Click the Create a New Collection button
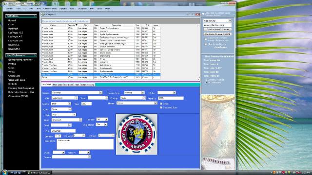This screenshot has height=175, width=312. (x=217, y=29)
